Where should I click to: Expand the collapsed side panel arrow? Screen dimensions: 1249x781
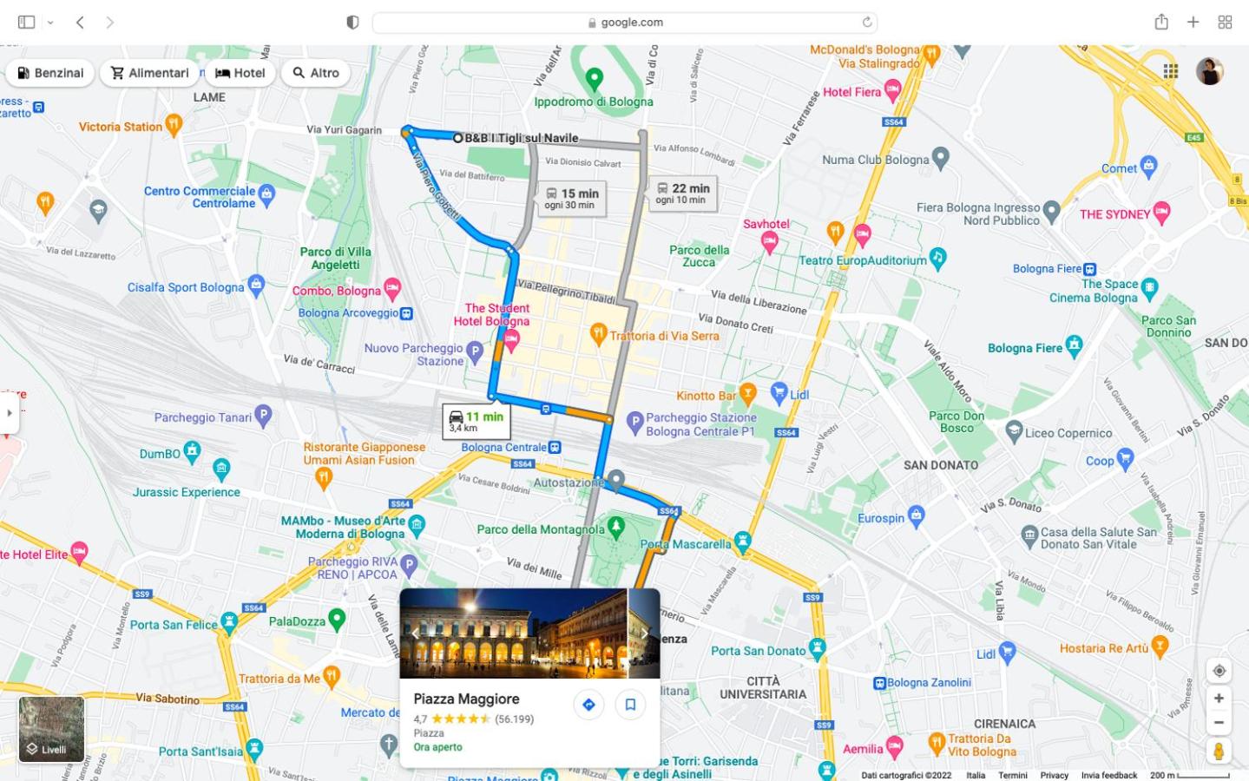9,413
